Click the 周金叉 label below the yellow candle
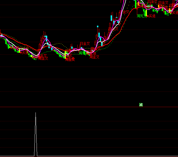Screen dimensions: 178x157 (x=70, y=59)
